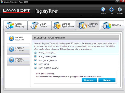The image size is (125, 93).
Task: Click the HKEY_LOCAL_MACHINE label
Action: tap(48, 60)
